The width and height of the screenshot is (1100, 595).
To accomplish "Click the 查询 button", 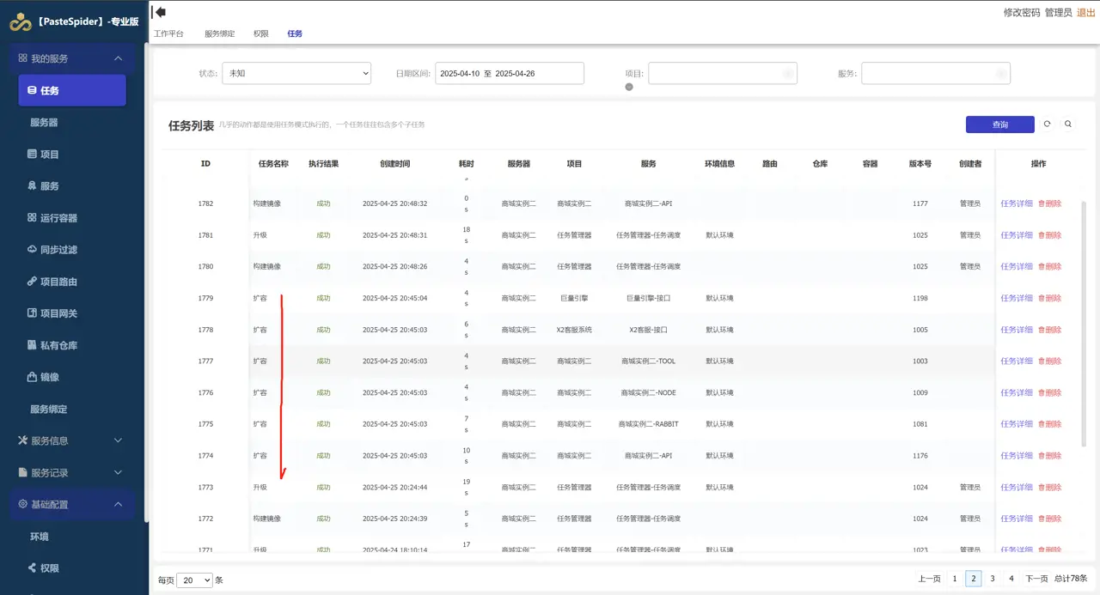I will pyautogui.click(x=1000, y=124).
